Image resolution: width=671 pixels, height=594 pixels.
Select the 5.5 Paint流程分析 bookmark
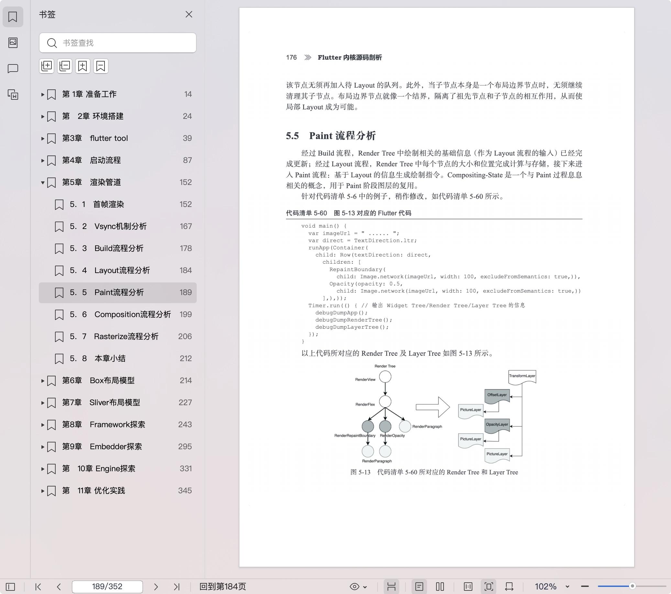pos(117,292)
